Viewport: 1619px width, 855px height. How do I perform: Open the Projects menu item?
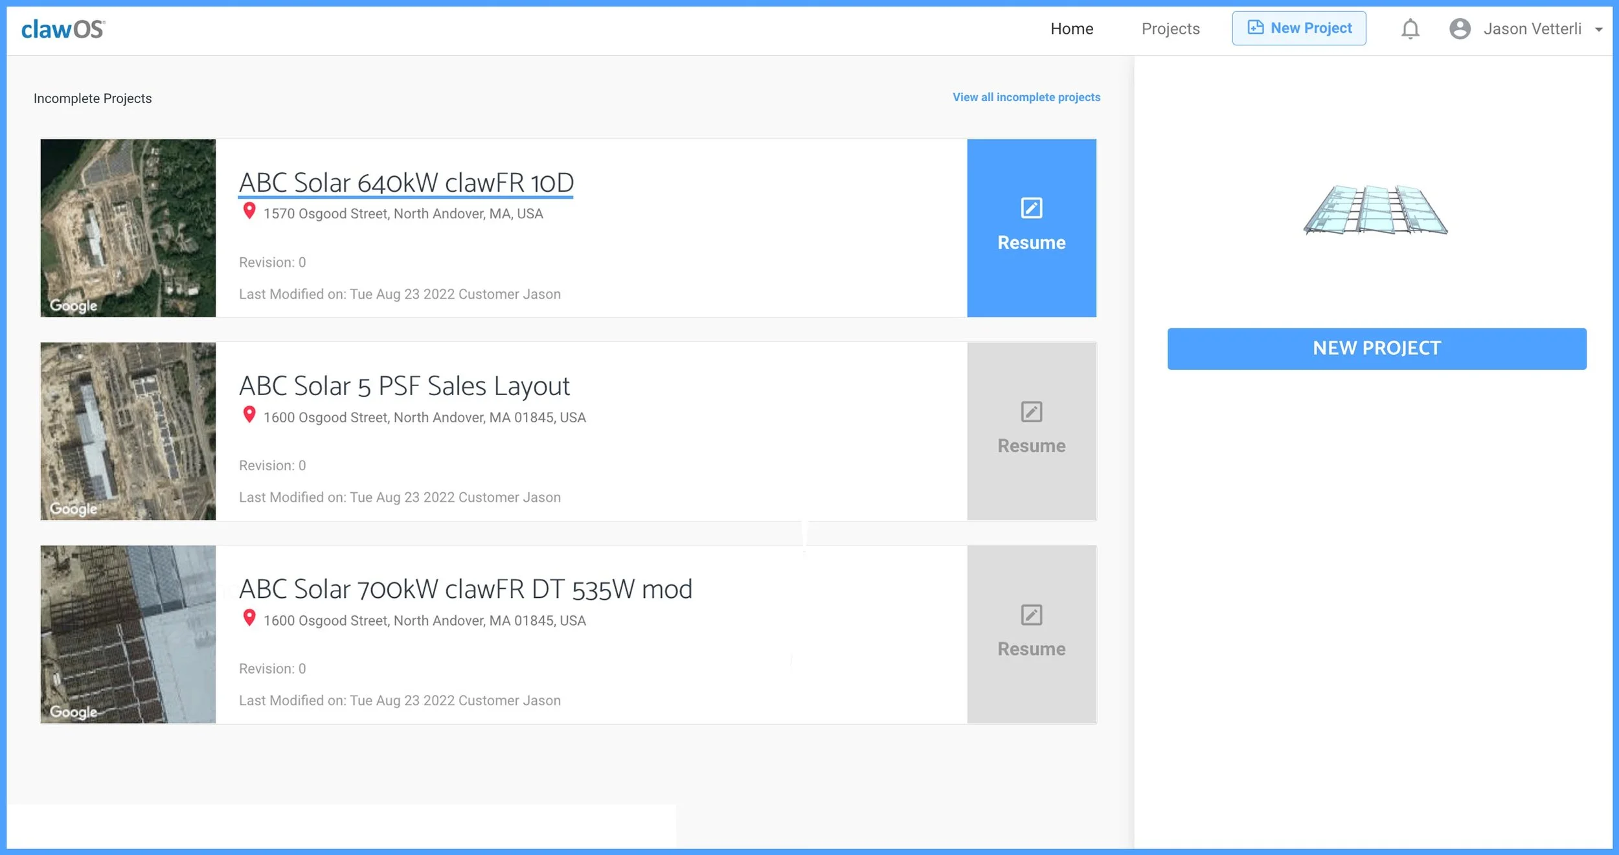point(1170,29)
